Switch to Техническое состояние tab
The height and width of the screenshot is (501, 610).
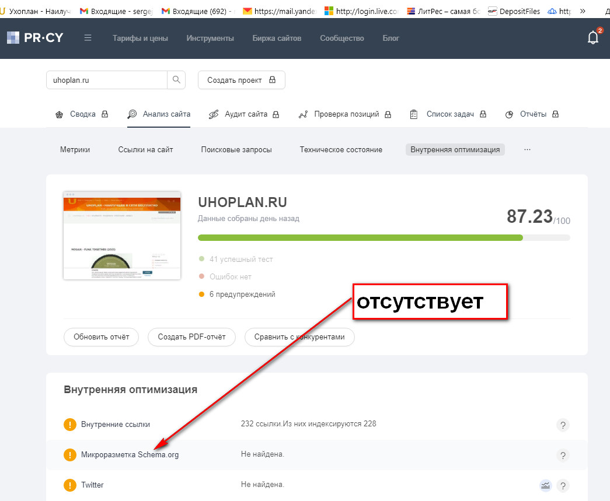(341, 150)
